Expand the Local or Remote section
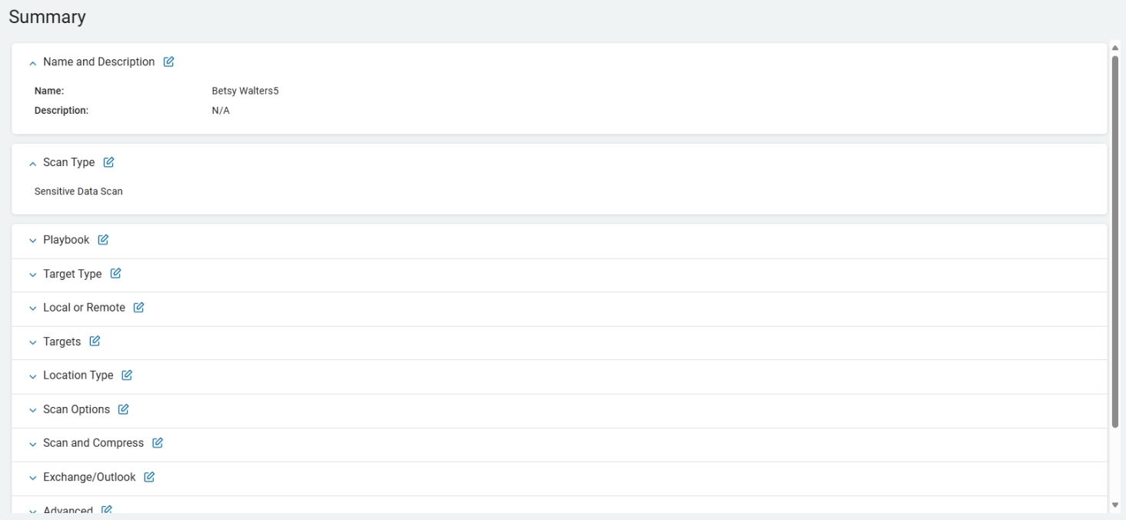The image size is (1126, 520). pyautogui.click(x=32, y=308)
